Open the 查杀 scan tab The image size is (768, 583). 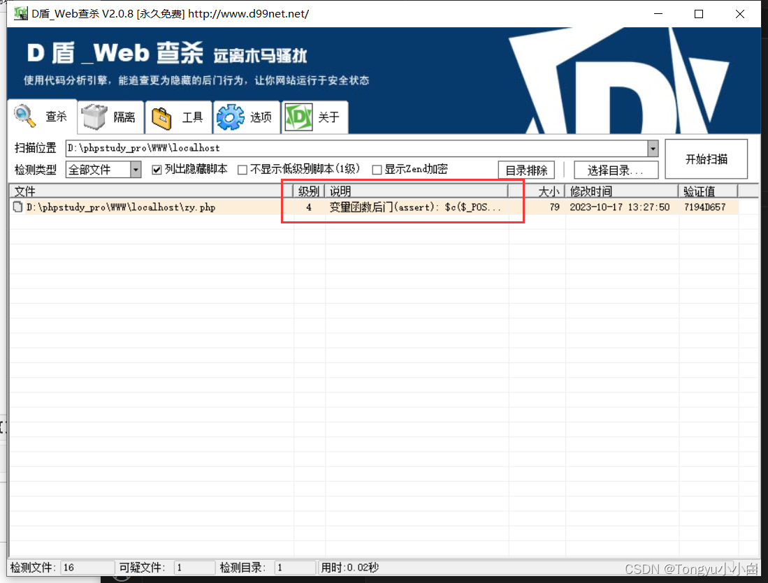tap(42, 117)
